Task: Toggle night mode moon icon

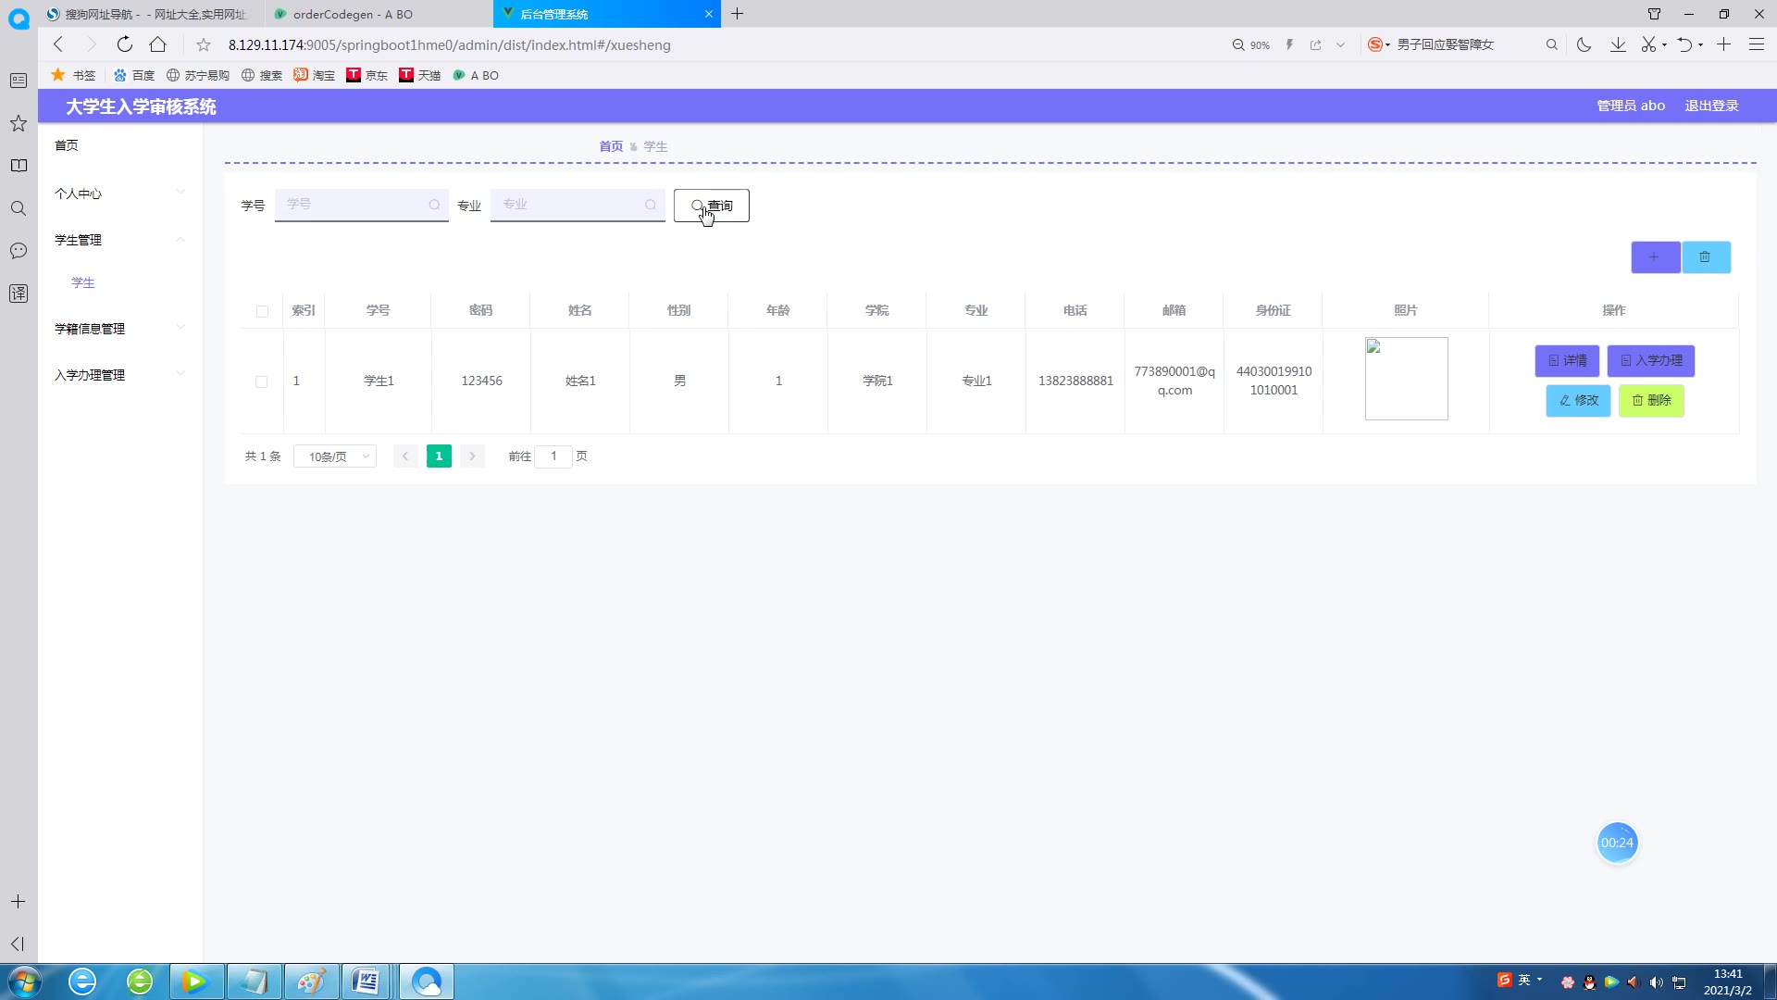Action: pos(1584,44)
